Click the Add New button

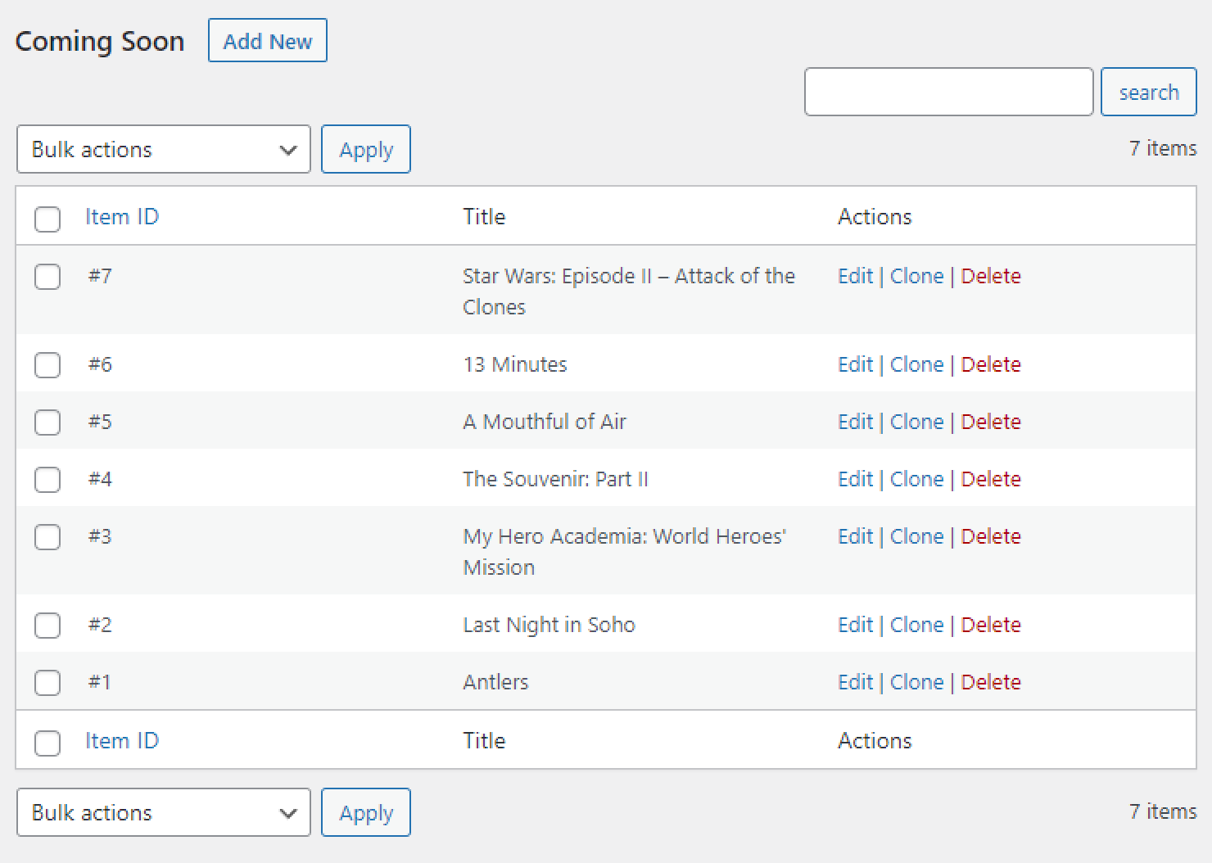click(268, 40)
